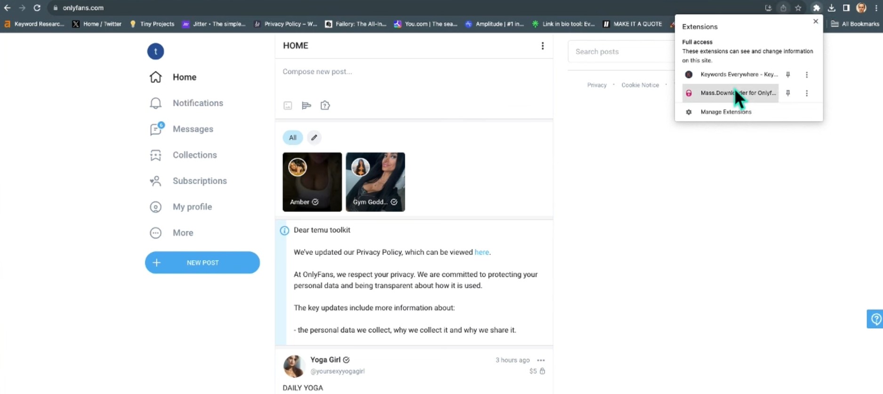The width and height of the screenshot is (883, 394).
Task: Click the user avatar 't' circle
Action: pos(155,51)
